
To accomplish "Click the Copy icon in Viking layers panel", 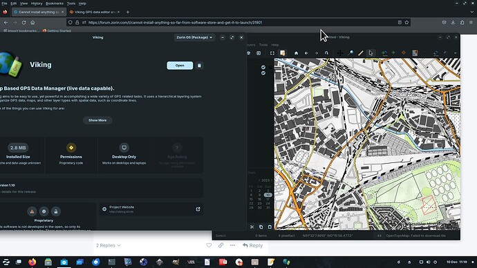I will [x=261, y=227].
